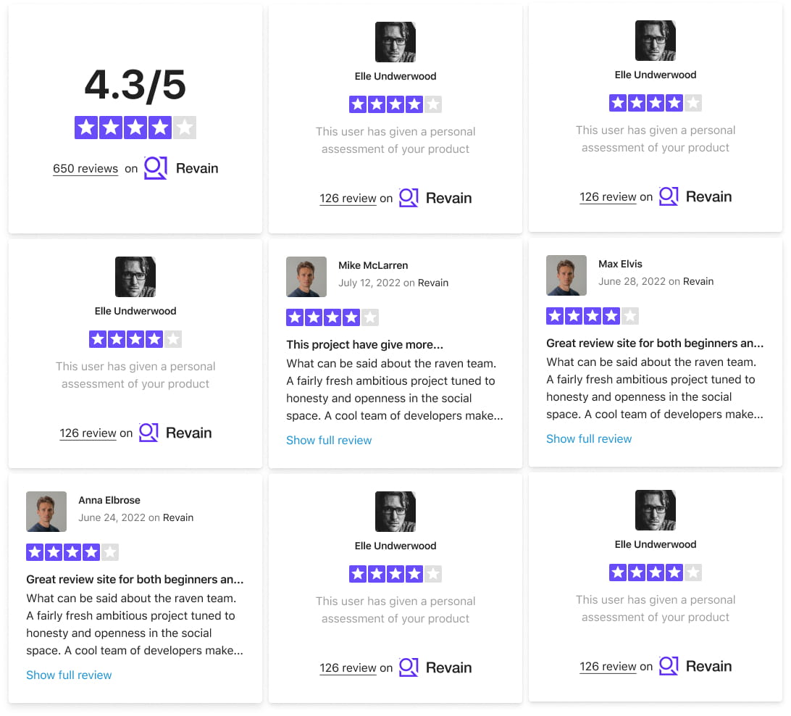Click the "This project have give more..." title
791x716 pixels.
tap(364, 345)
